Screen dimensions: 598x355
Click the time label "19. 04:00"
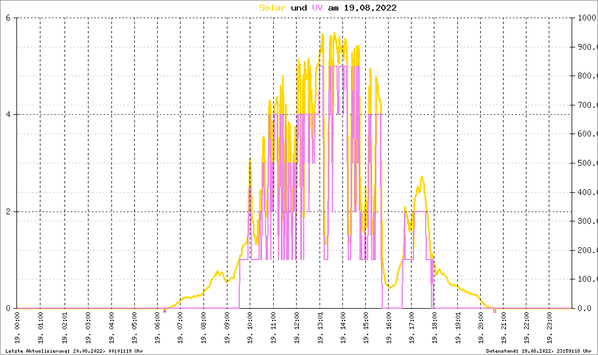(111, 328)
